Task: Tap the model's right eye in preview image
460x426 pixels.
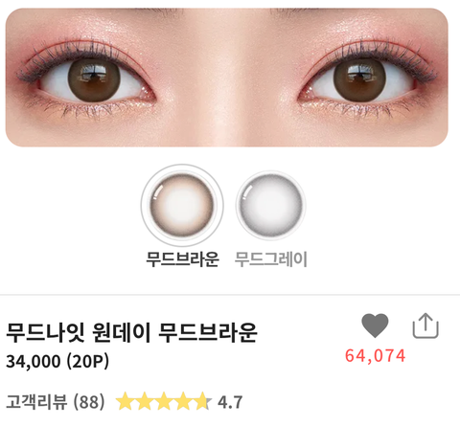Action: (x=359, y=79)
